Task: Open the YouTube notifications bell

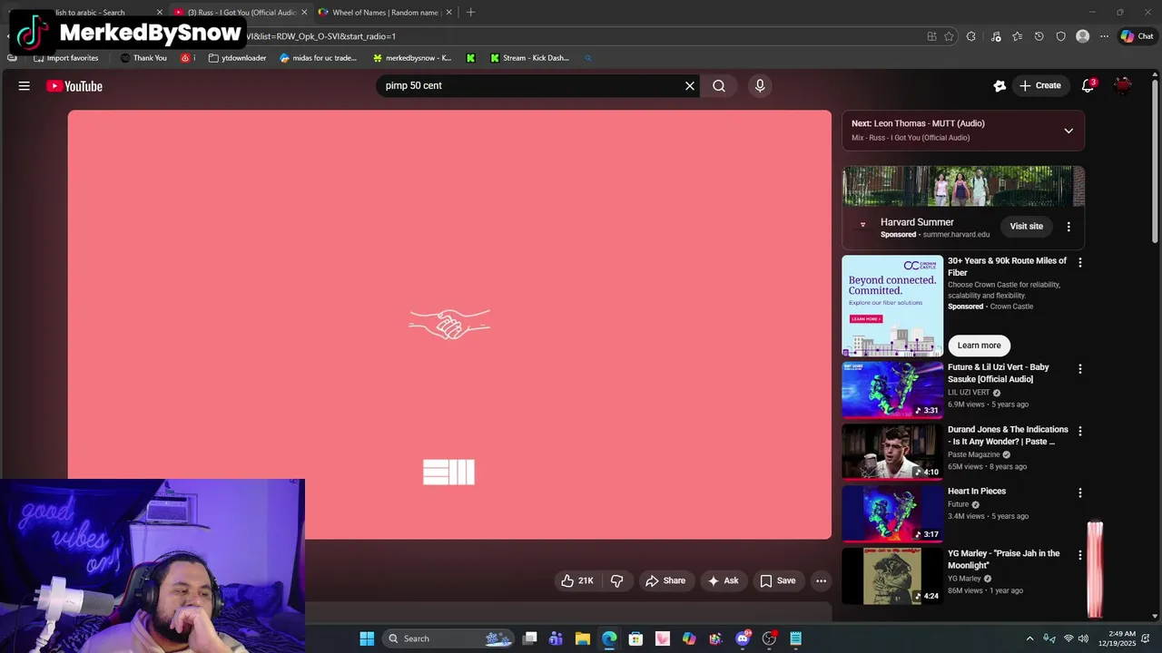Action: [1088, 86]
